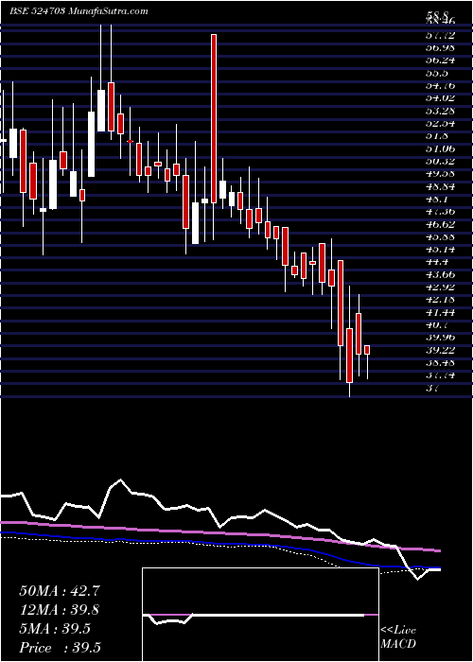This screenshot has height=662, width=473.
Task: Select the 56.24 price axis label
Action: click(440, 60)
